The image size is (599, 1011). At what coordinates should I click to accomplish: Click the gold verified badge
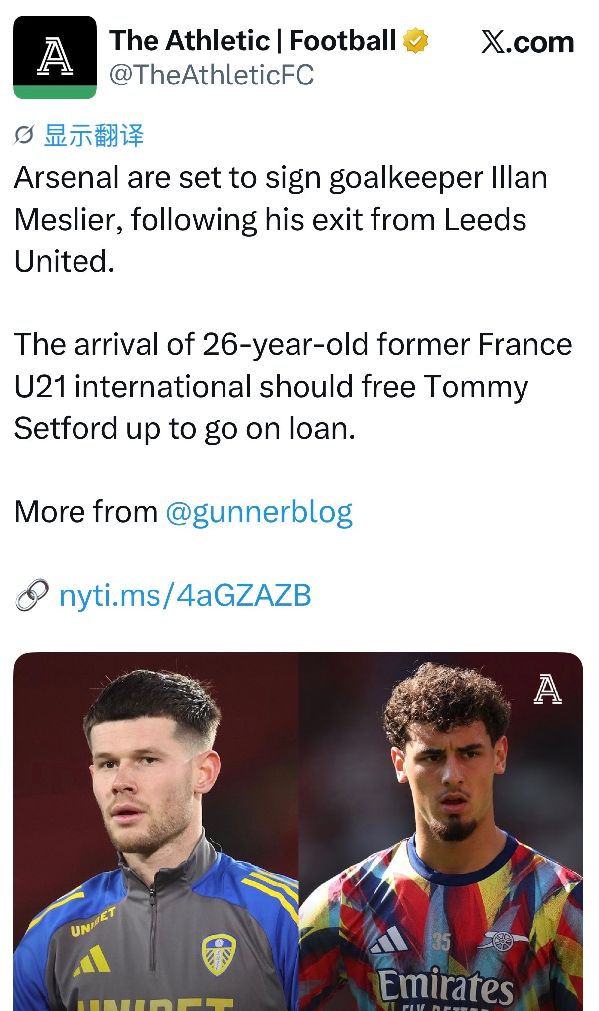pos(415,41)
